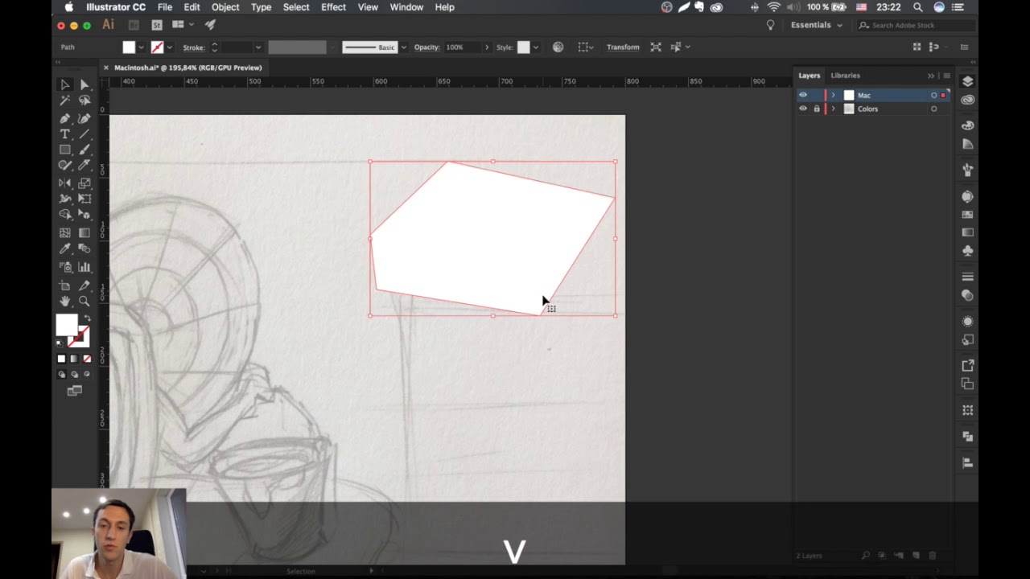This screenshot has height=579, width=1030.
Task: Select the Eyedropper tool
Action: (64, 249)
